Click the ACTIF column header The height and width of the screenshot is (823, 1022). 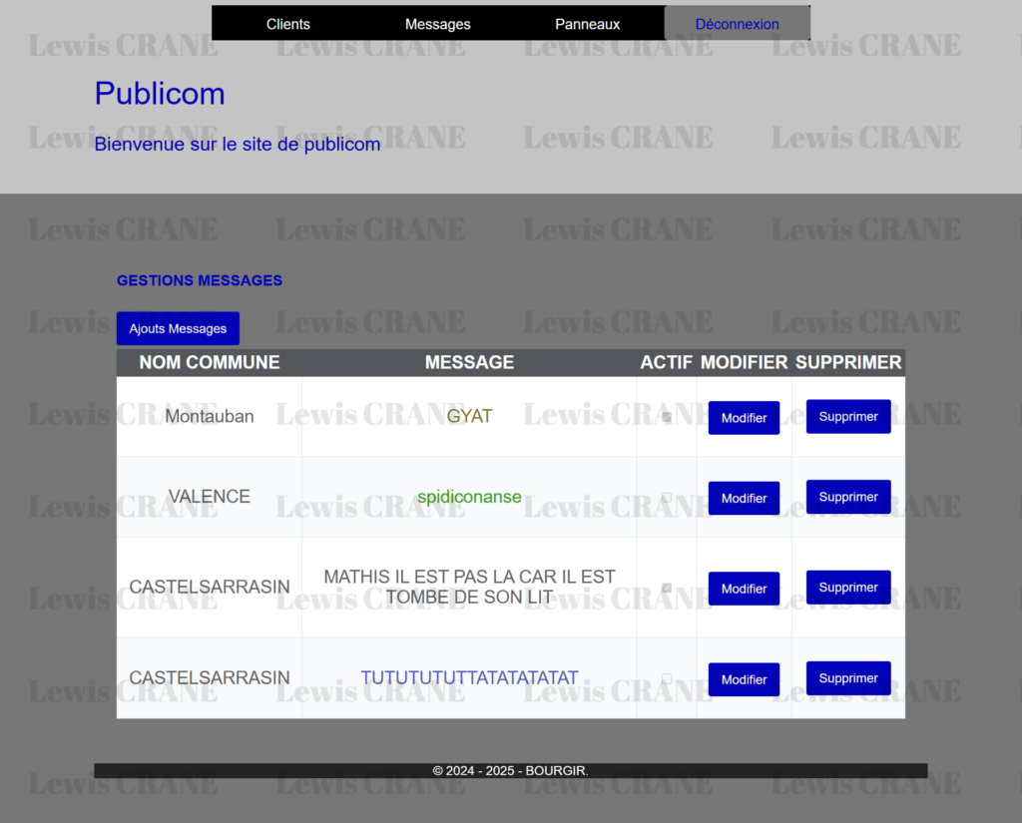coord(666,362)
